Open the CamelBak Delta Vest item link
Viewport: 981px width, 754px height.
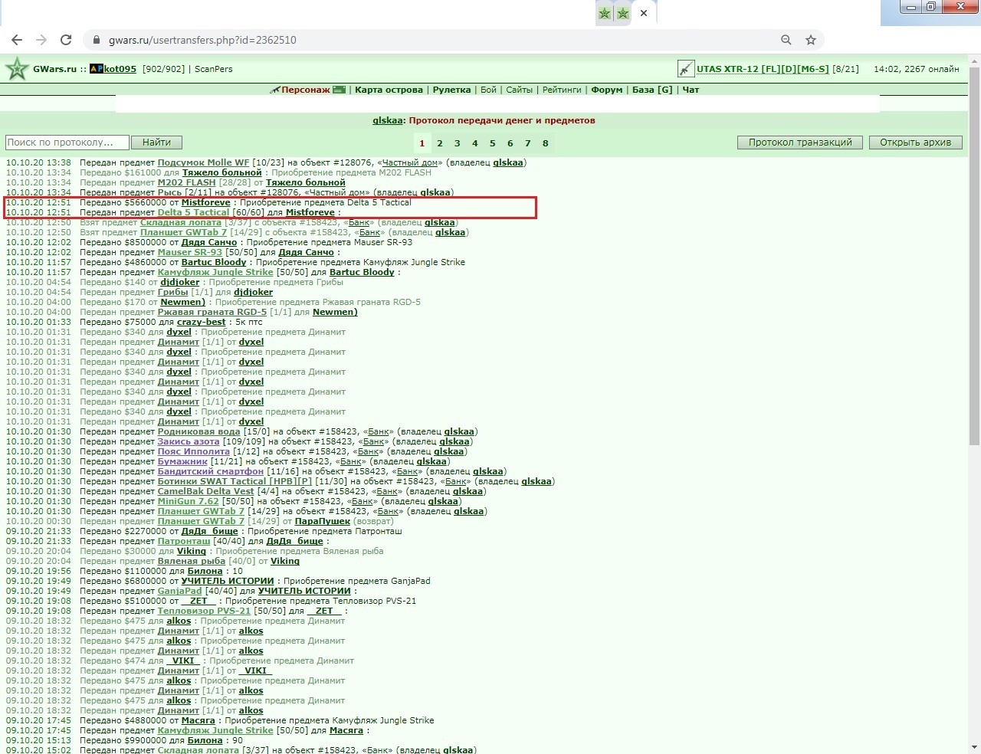tap(205, 491)
